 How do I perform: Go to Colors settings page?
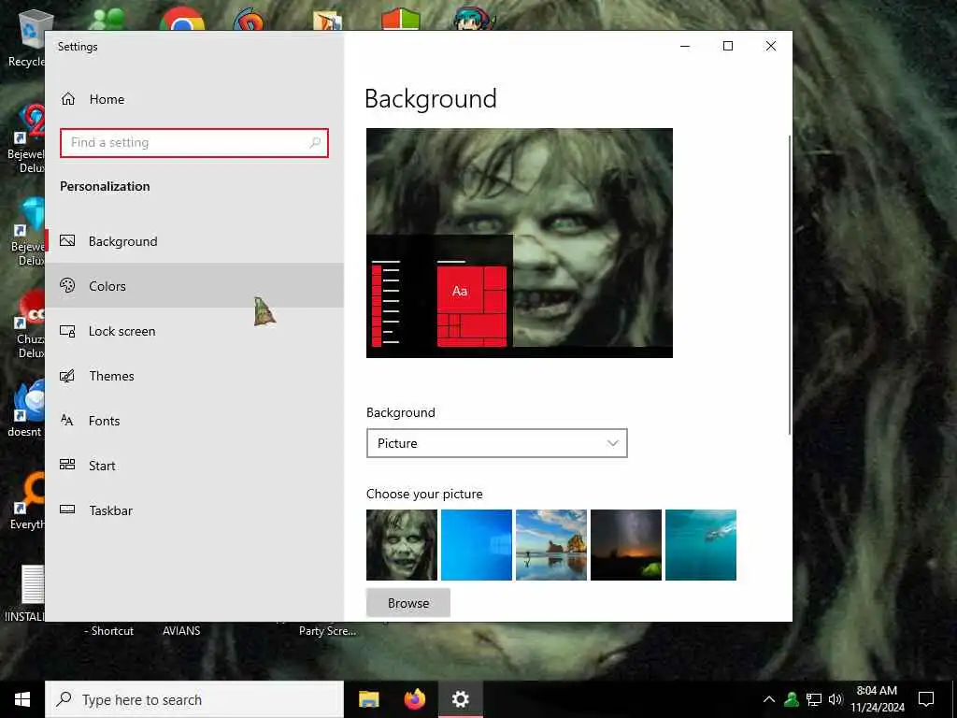(194, 286)
